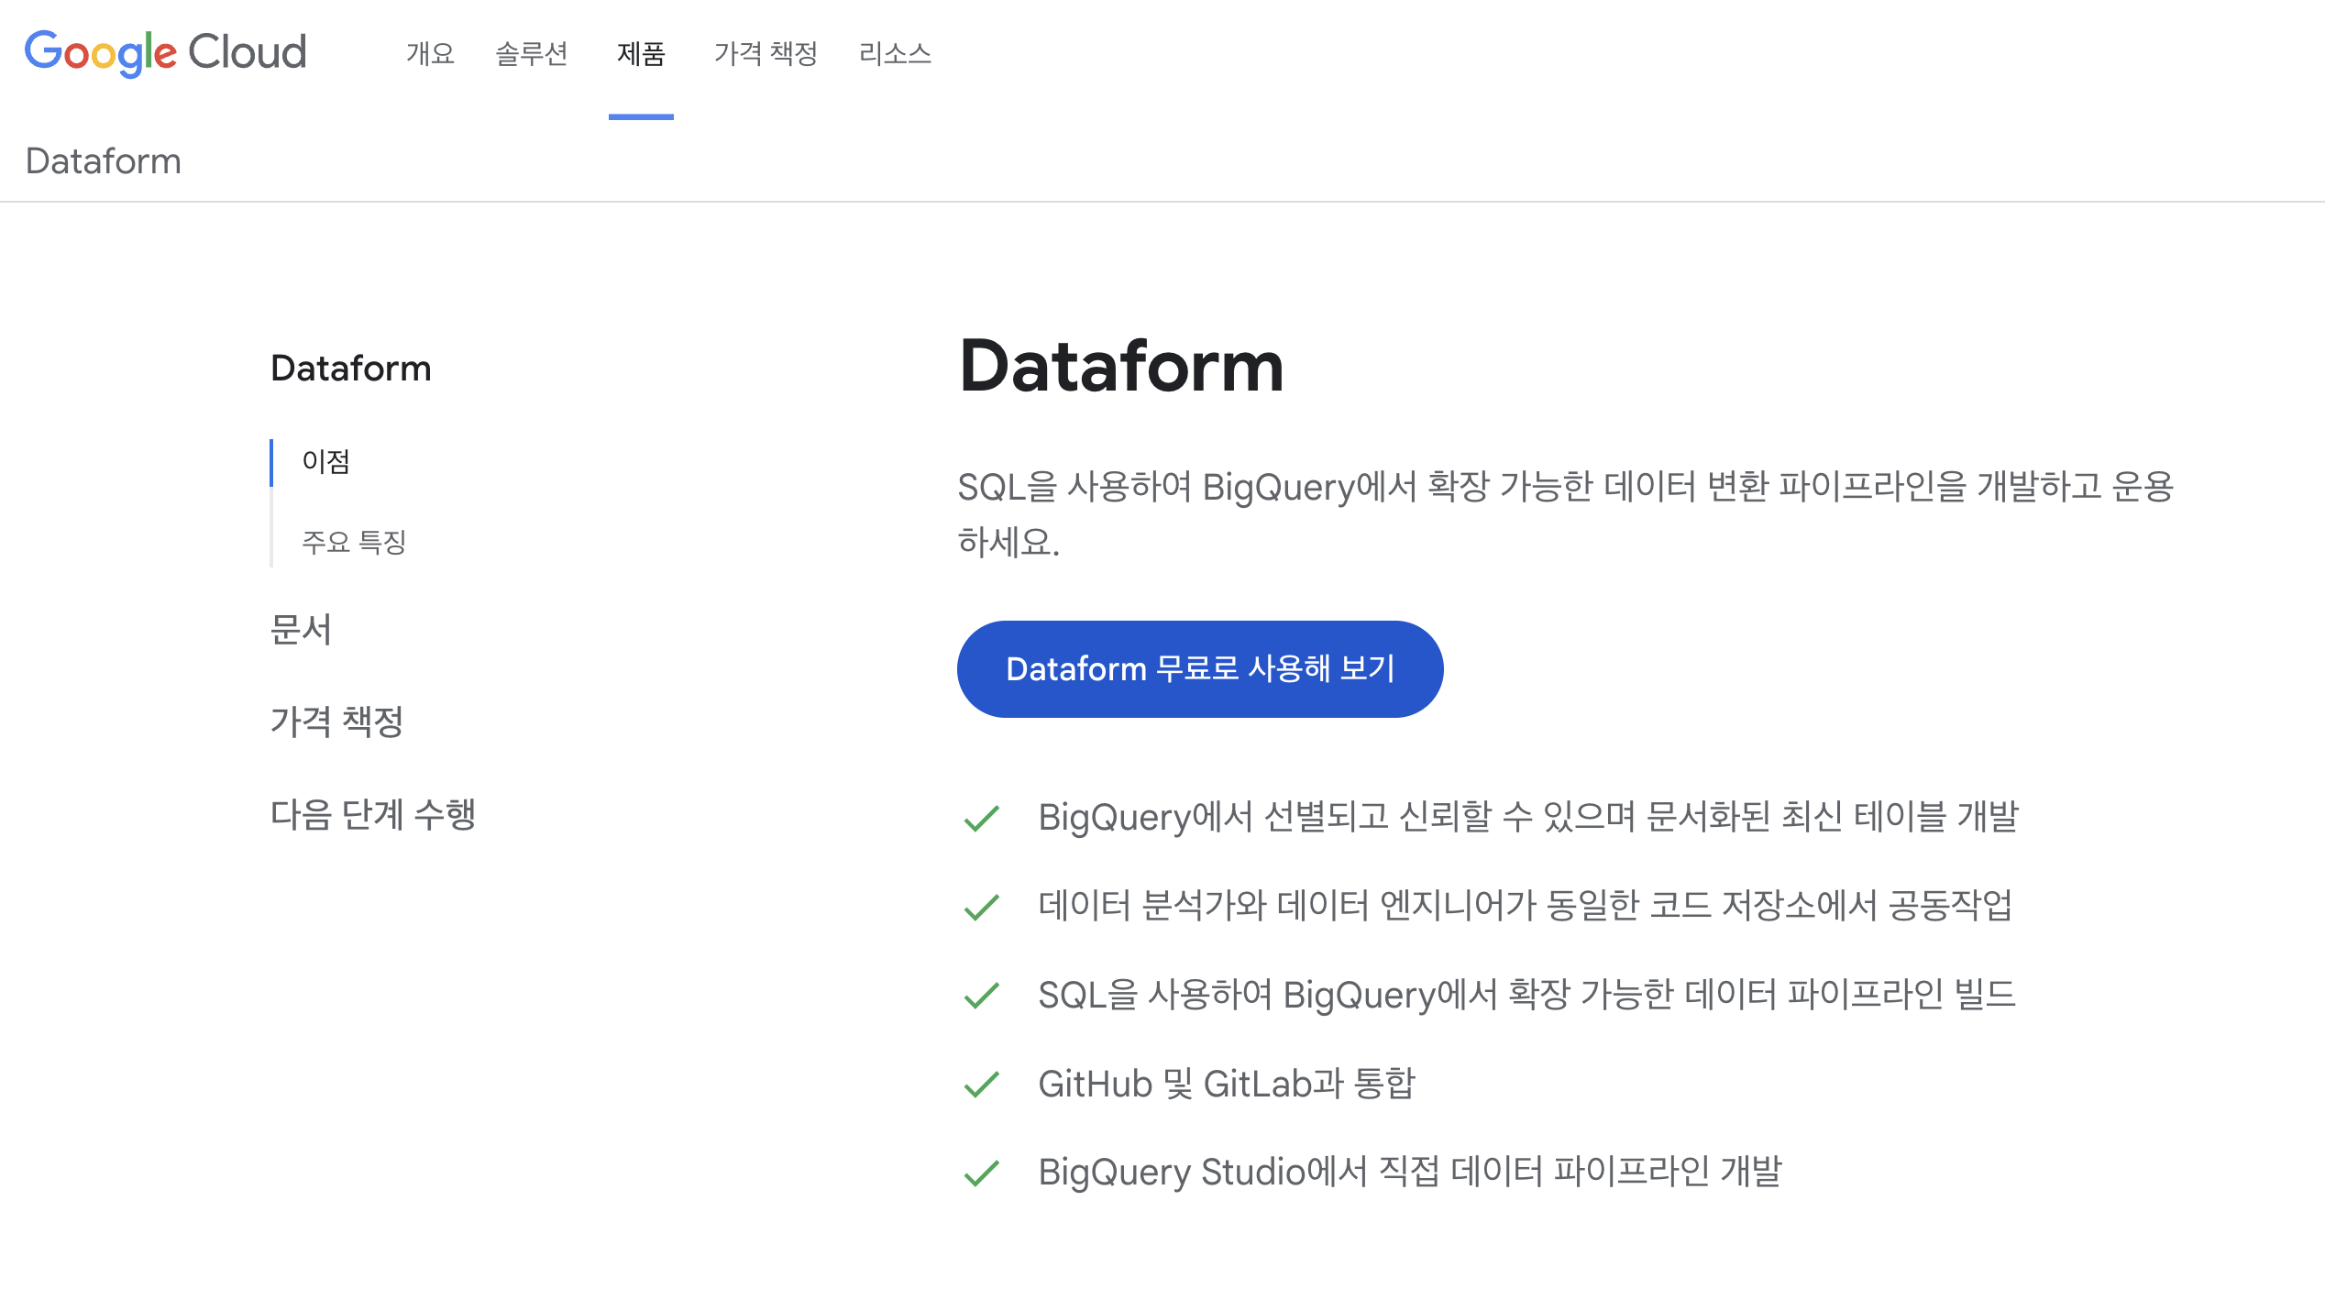Click Dataform 무료로 사용해 보기 button
This screenshot has width=2325, height=1311.
[1200, 669]
